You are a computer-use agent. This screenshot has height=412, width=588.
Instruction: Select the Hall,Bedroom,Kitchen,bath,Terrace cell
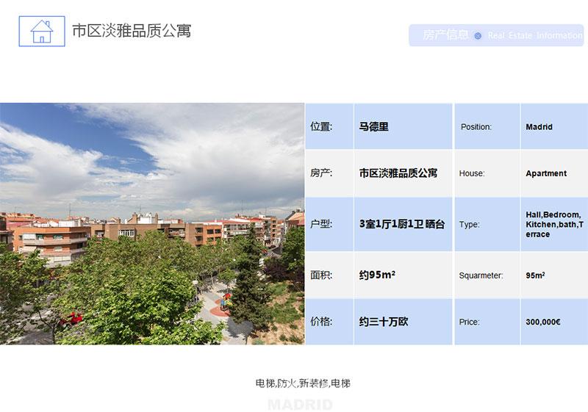pyautogui.click(x=553, y=224)
